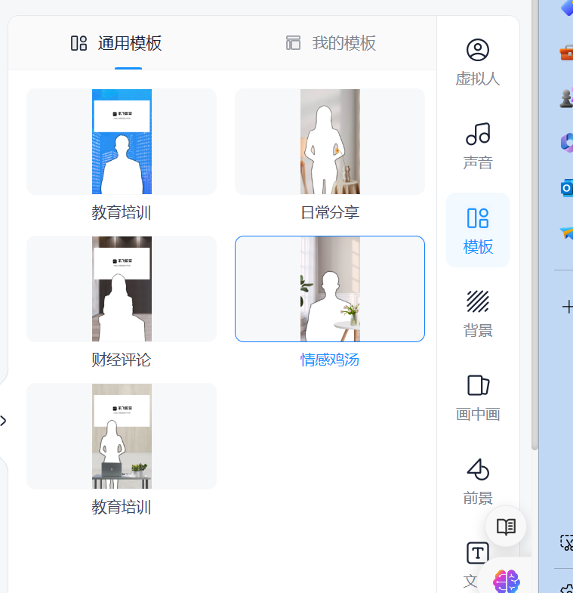Select the 日常分享 template thumbnail
Viewport: 573px width, 593px height.
tap(330, 142)
